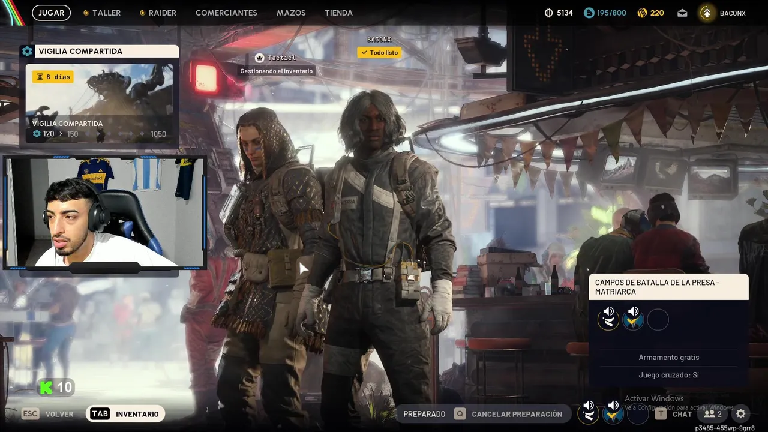Click gear icon beside Vigilia Compartida header
The height and width of the screenshot is (432, 768).
[x=27, y=51]
